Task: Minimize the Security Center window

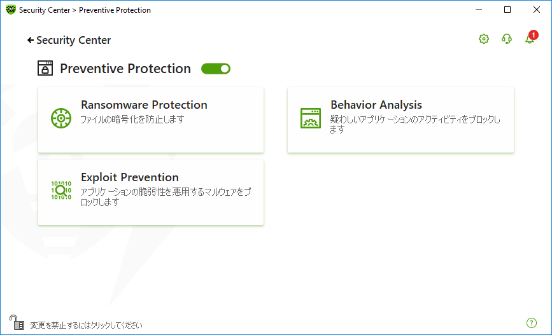Action: (x=478, y=10)
